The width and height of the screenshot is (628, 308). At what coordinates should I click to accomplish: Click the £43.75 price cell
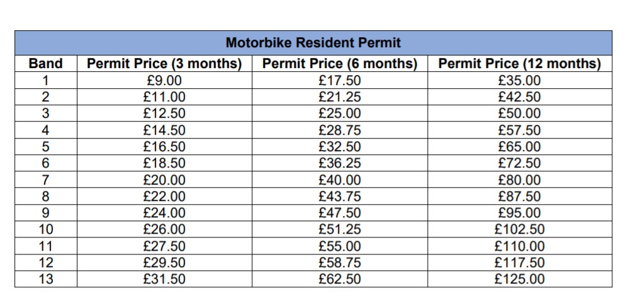click(340, 197)
